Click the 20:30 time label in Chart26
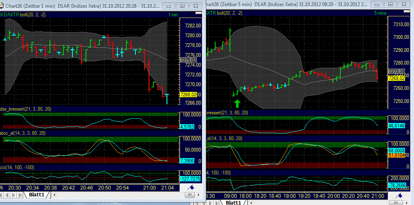This screenshot has width=414, height=205. [14, 188]
